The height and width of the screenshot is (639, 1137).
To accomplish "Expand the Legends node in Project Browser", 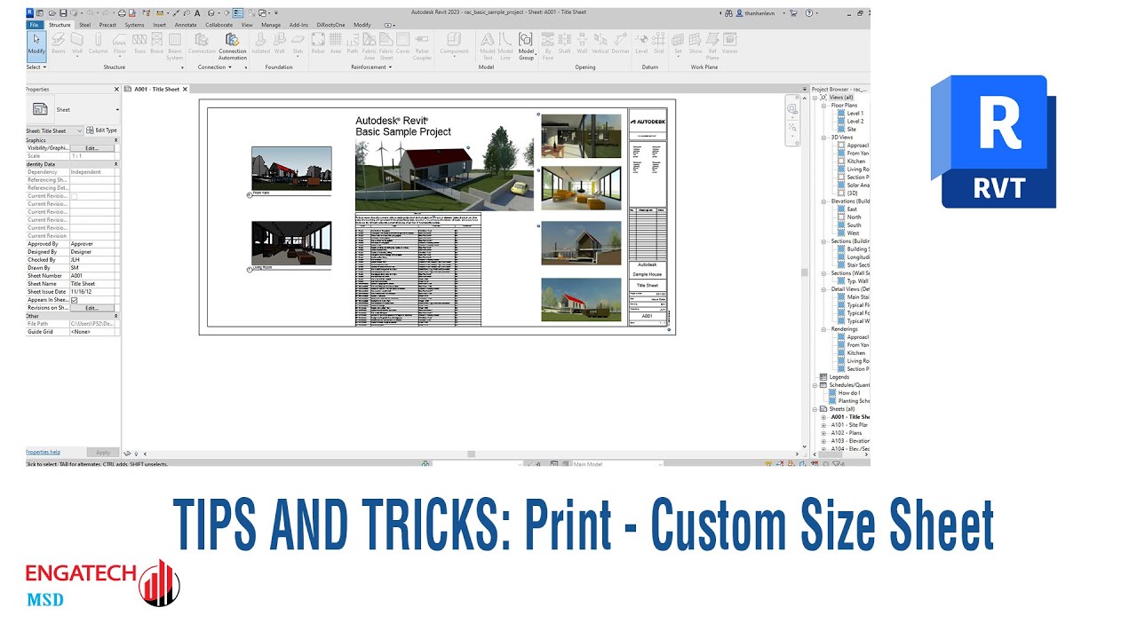I will pyautogui.click(x=838, y=377).
